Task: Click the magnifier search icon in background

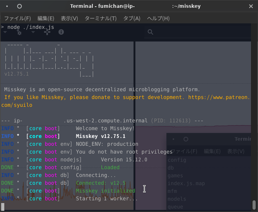Action: (150, 32)
